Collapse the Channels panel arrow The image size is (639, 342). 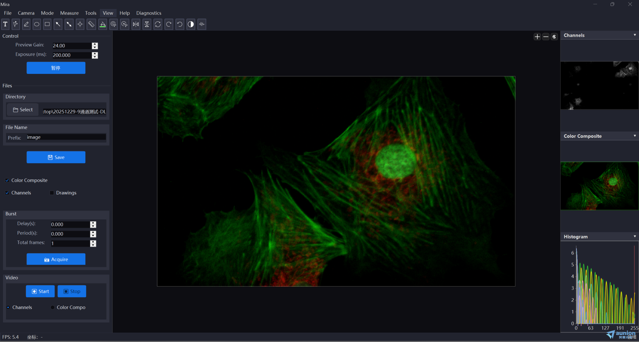tap(634, 35)
